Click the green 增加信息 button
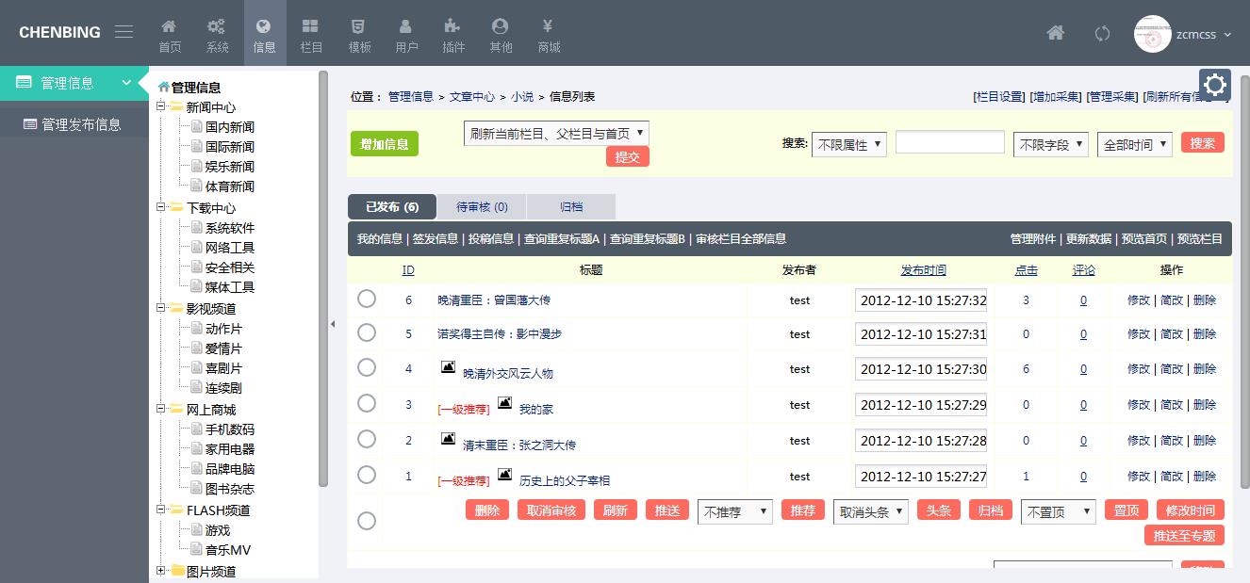Screen dimensions: 1250x583 [385, 144]
